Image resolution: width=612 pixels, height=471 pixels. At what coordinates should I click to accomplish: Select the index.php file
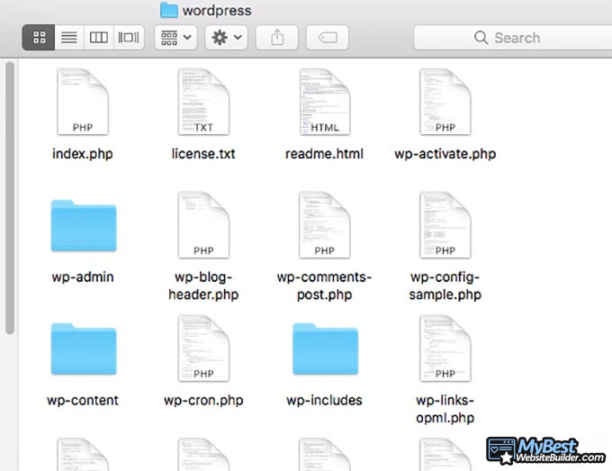pyautogui.click(x=84, y=104)
